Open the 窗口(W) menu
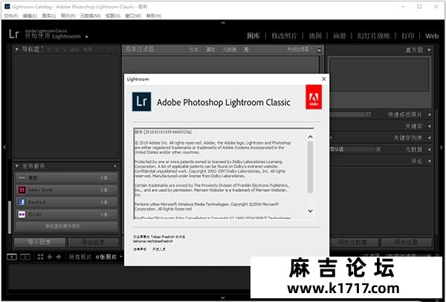Screen dimensions: 446x302 point(133,16)
